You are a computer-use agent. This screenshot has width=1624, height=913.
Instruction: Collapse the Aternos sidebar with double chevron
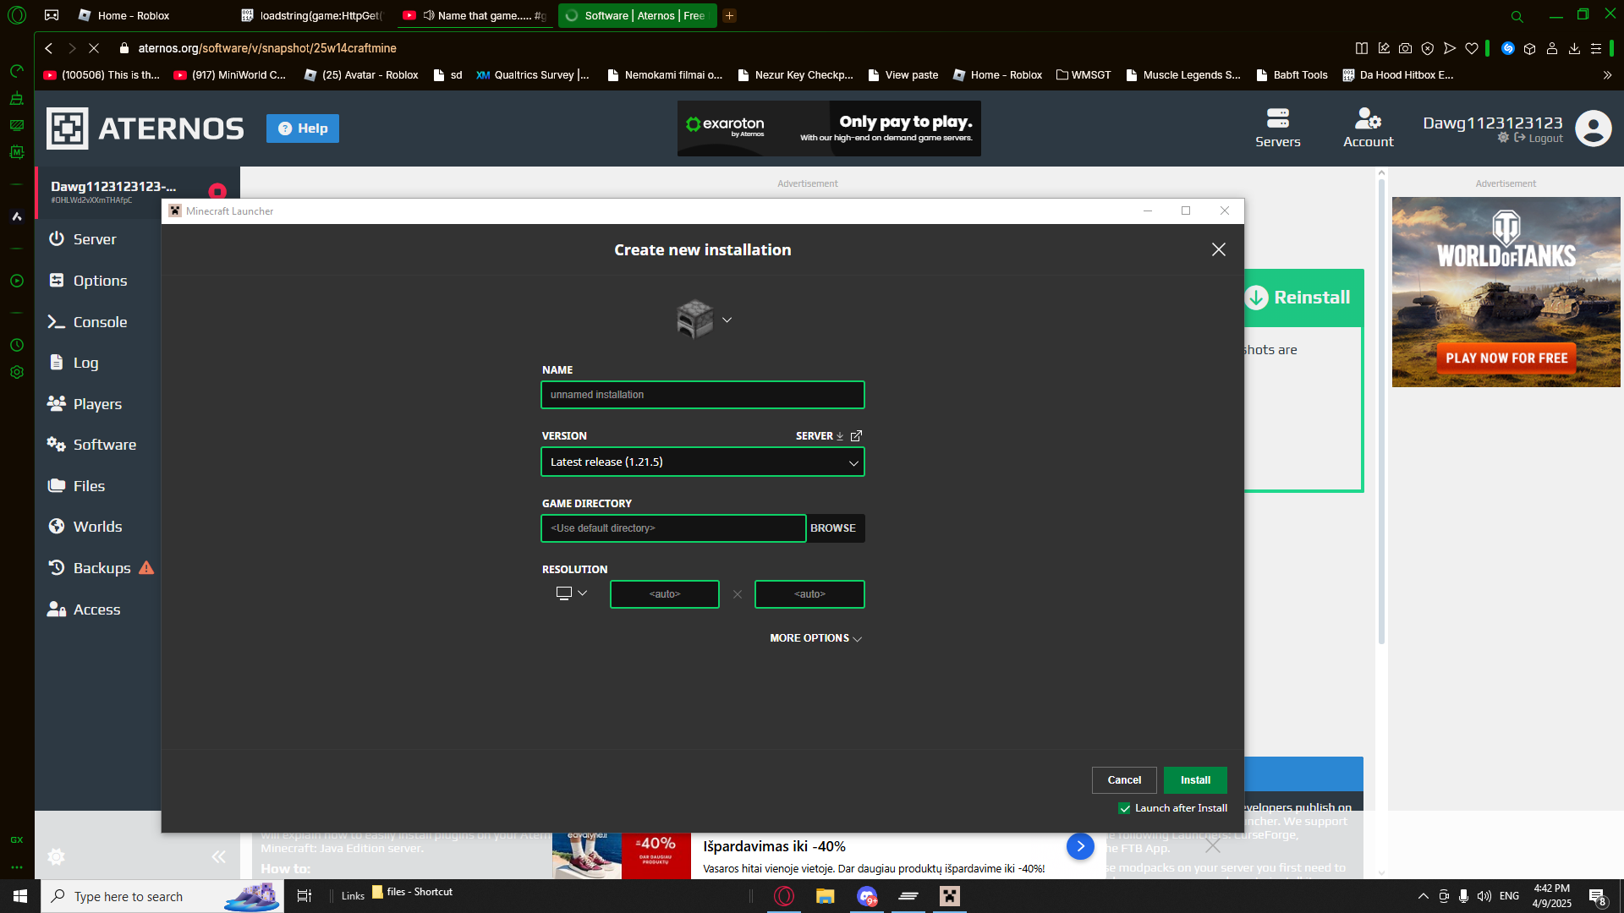click(x=219, y=856)
